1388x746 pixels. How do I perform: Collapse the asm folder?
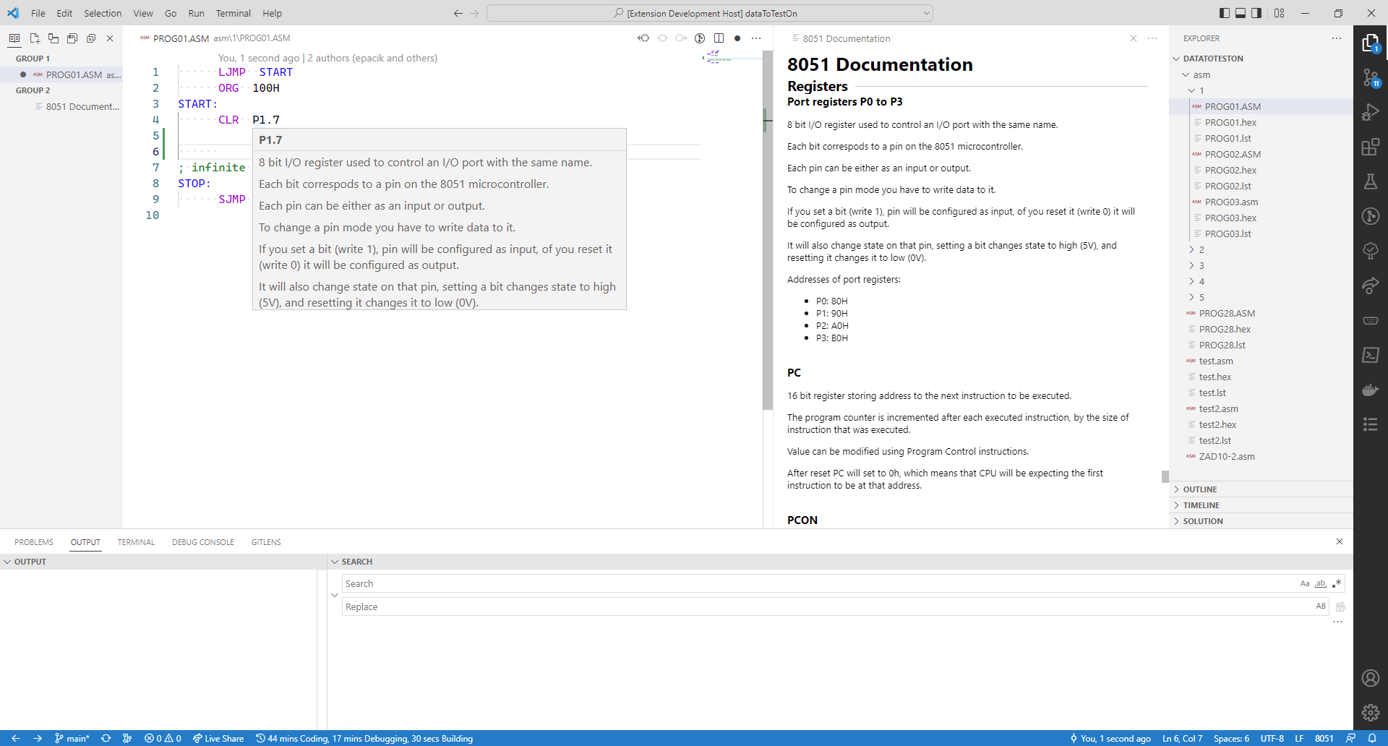pyautogui.click(x=1261, y=74)
